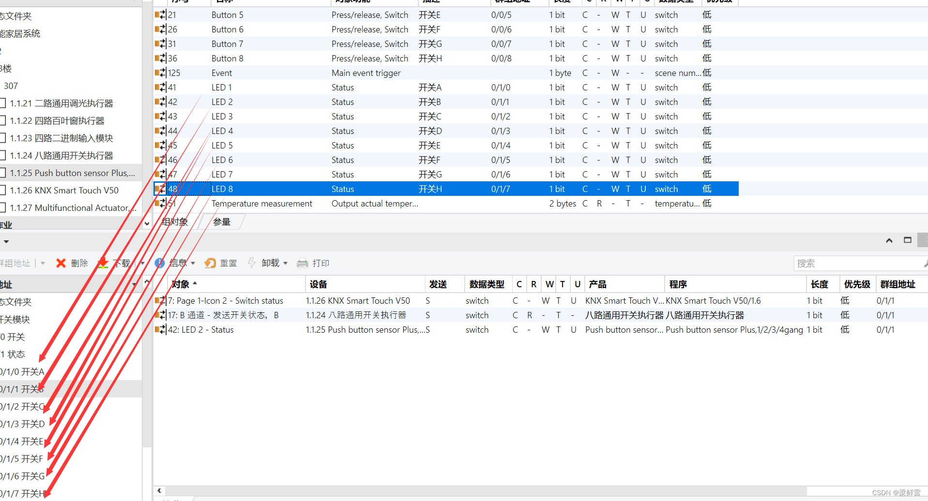Open the dropdown arrow next to 下载
This screenshot has height=501, width=928.
point(142,263)
